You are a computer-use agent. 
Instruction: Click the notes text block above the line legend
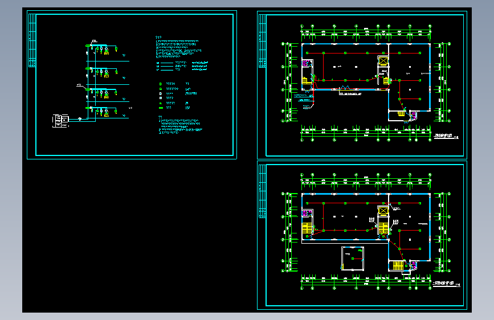point(178,47)
